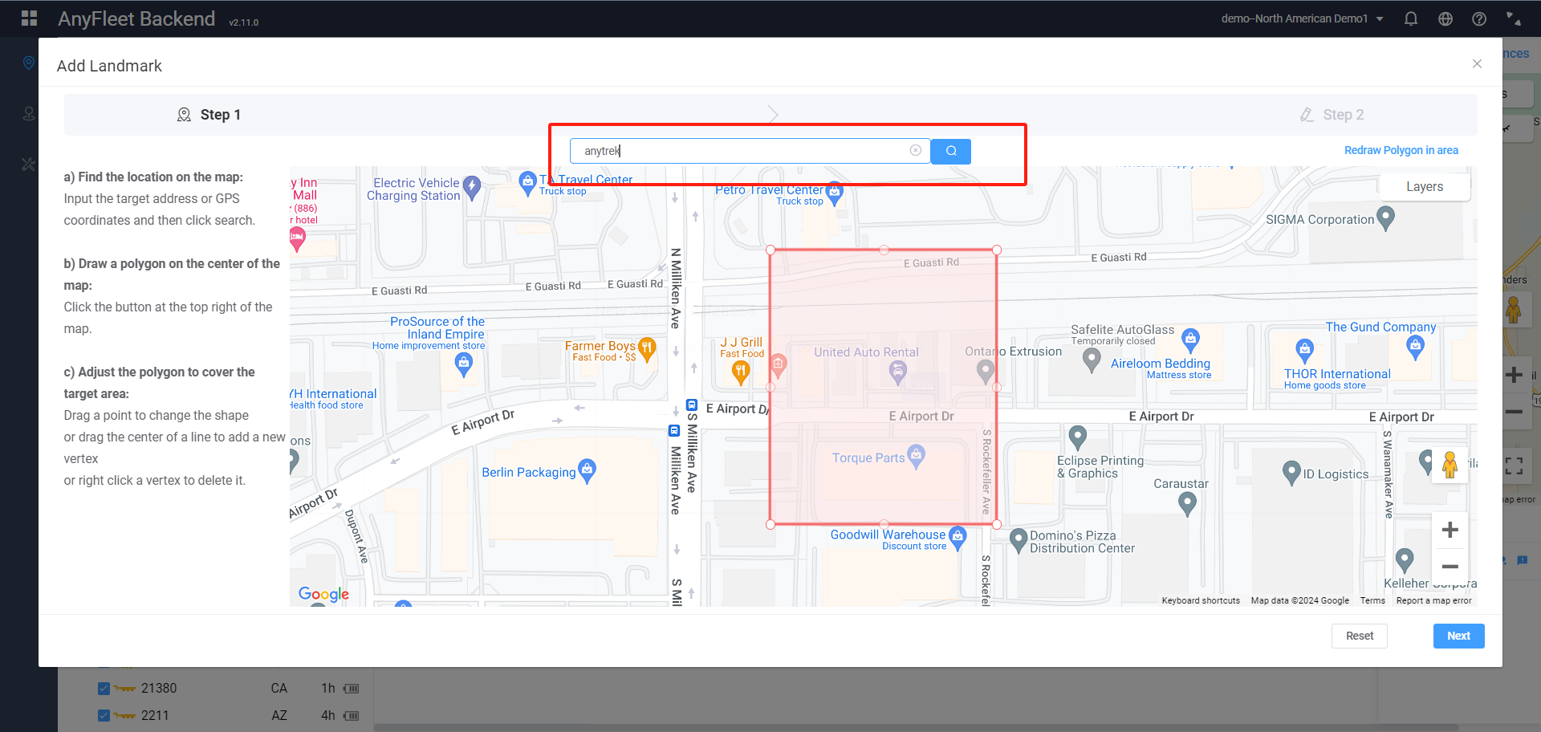Click the tools sidebar icon
Viewport: 1541px width, 732px height.
[x=29, y=165]
